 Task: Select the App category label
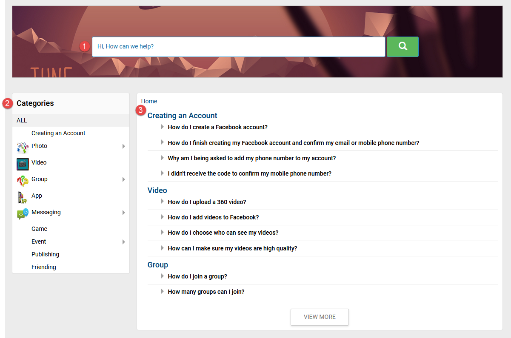pos(37,196)
